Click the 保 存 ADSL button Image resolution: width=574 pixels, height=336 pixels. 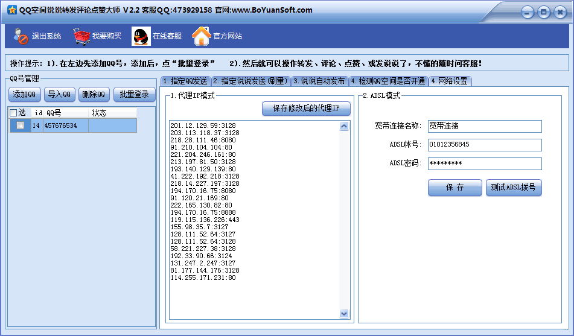(455, 188)
